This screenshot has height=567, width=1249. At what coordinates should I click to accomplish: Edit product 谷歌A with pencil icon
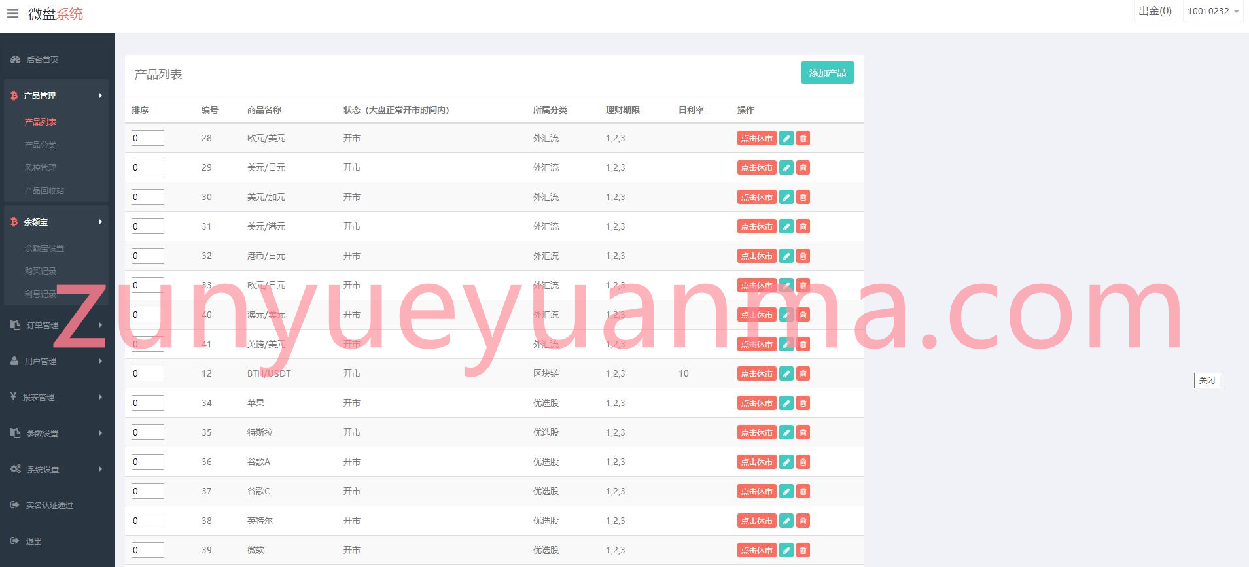[x=786, y=462]
